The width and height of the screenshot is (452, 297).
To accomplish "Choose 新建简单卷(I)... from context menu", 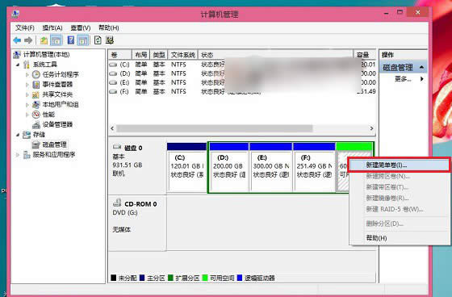I will pyautogui.click(x=399, y=165).
